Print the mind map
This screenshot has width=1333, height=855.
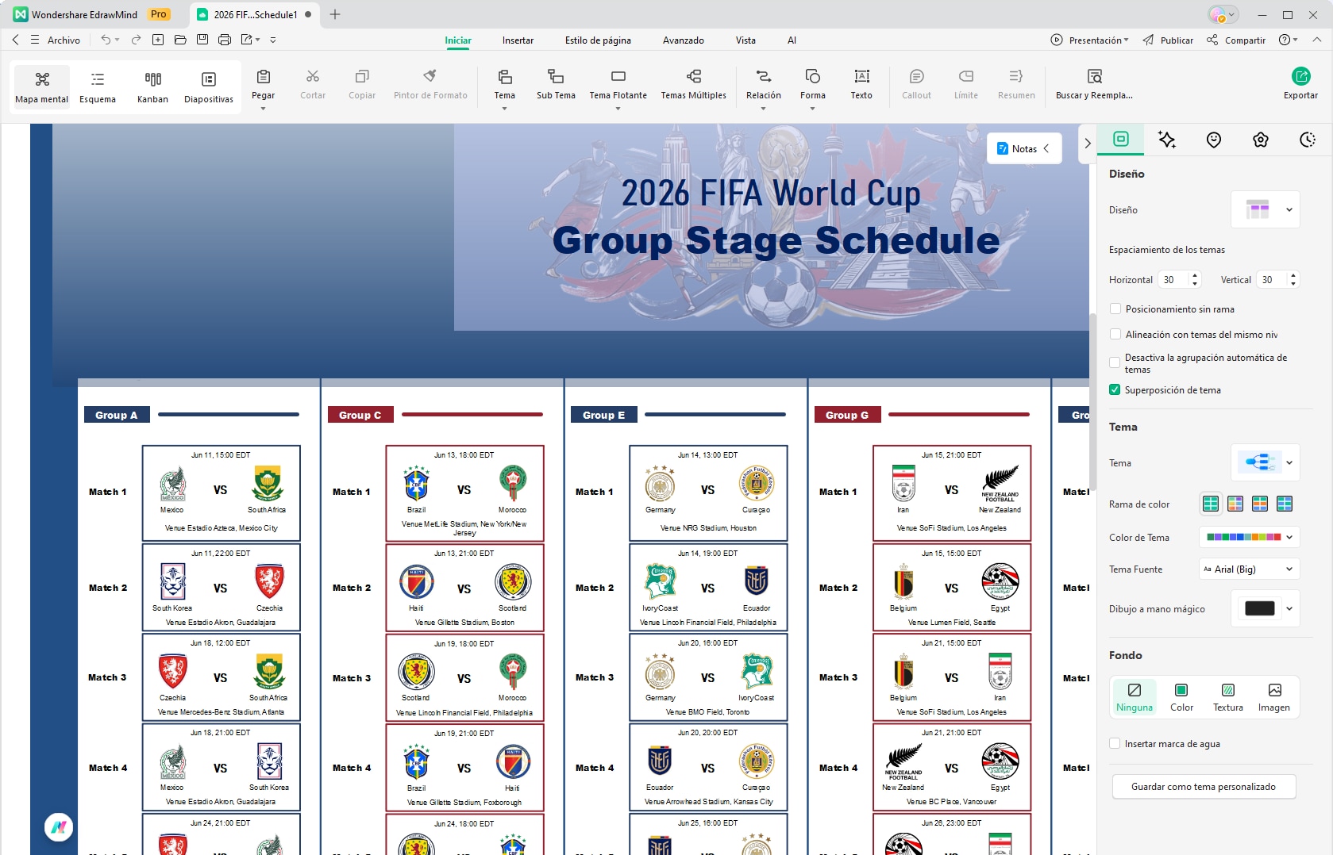point(225,40)
